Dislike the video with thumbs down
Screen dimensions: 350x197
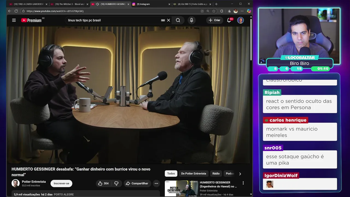pyautogui.click(x=116, y=183)
